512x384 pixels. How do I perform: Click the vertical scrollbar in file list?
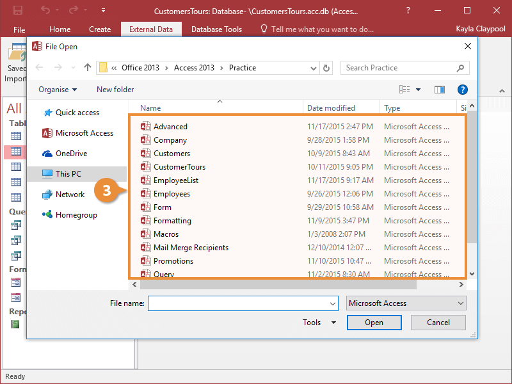(472, 179)
